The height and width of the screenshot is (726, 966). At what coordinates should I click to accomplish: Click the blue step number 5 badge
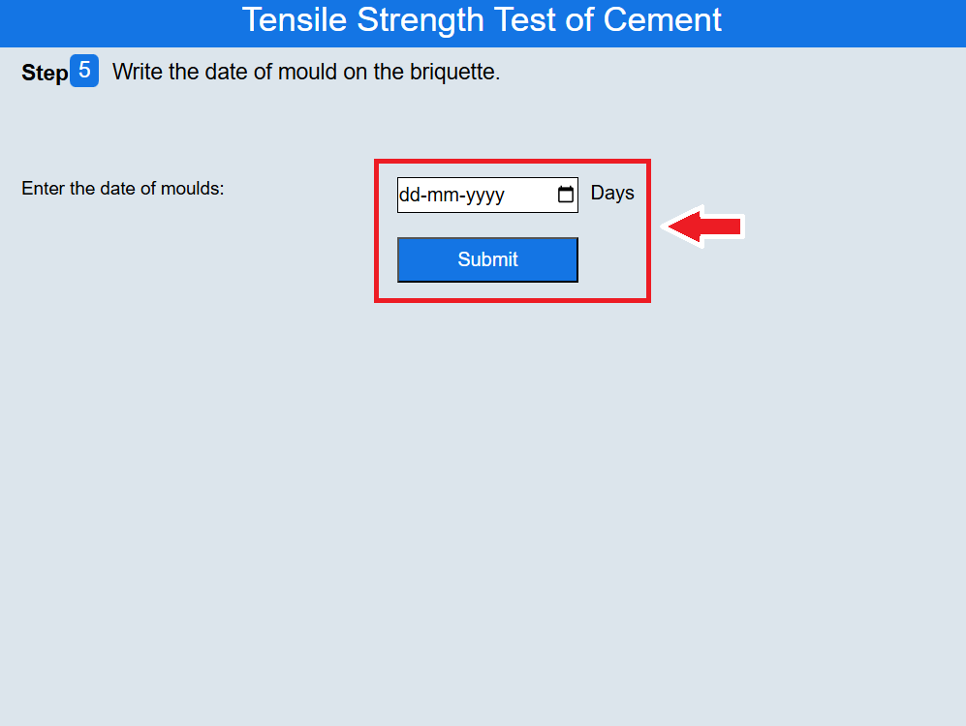[84, 72]
